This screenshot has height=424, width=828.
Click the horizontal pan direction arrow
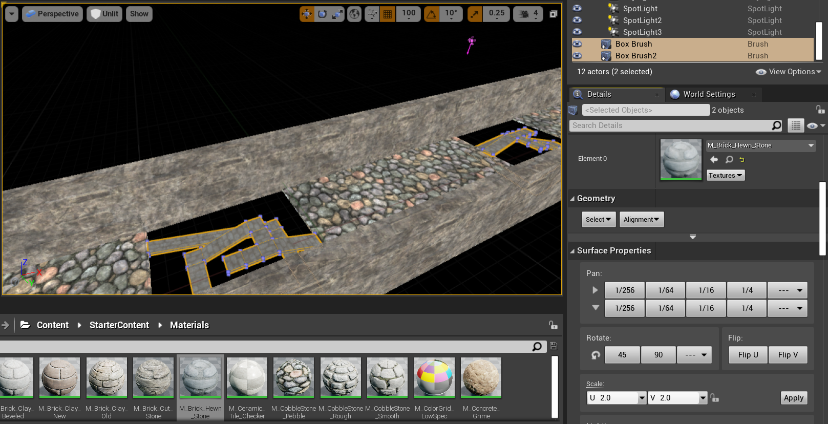point(595,290)
